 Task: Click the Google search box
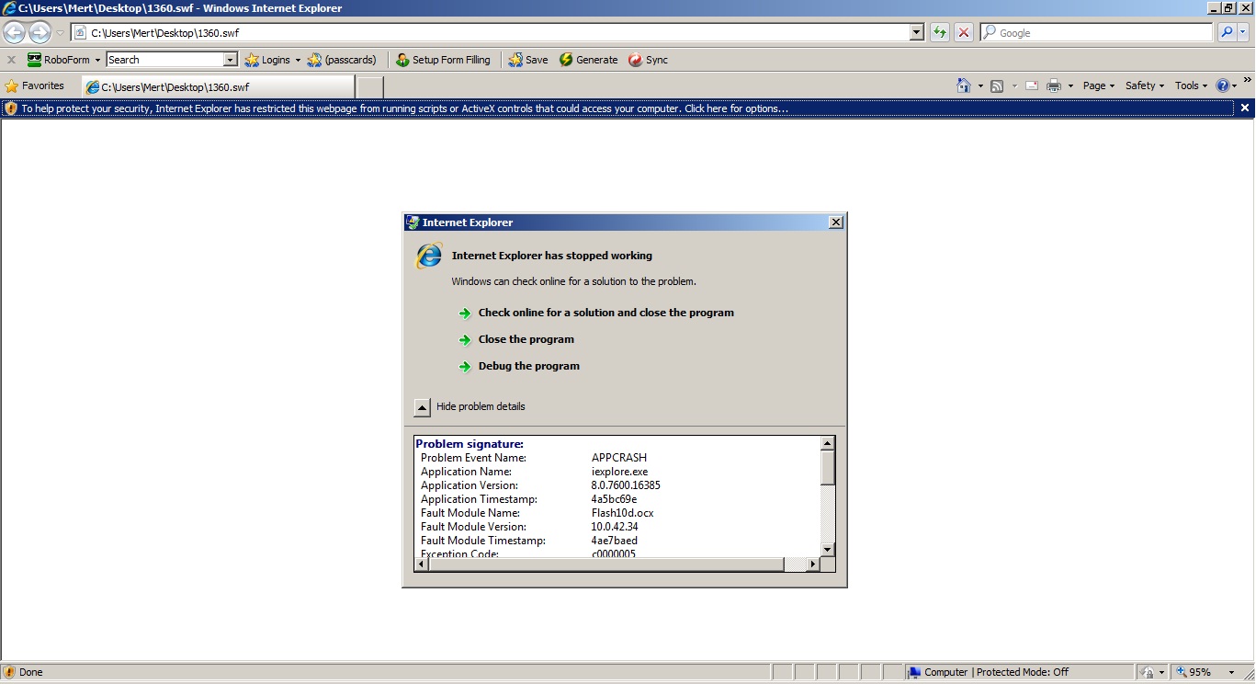tap(1097, 33)
